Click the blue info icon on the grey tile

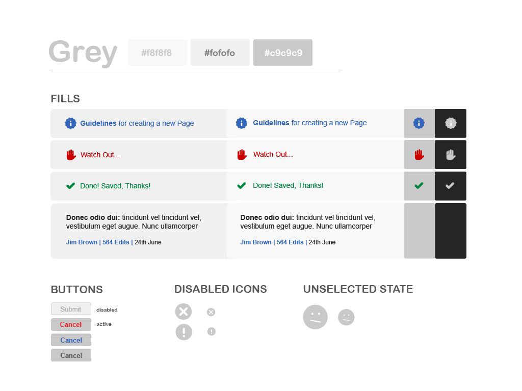419,123
